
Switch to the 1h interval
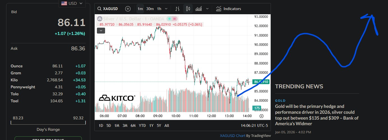tap(159, 9)
